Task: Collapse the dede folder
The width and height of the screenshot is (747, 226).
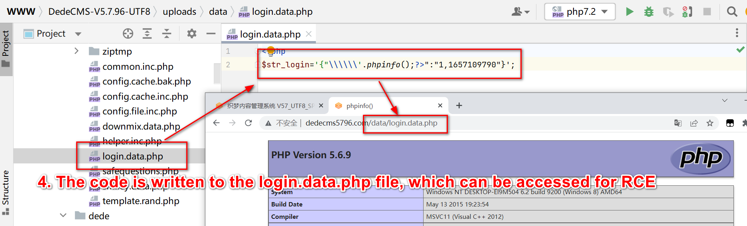Action: pyautogui.click(x=63, y=216)
